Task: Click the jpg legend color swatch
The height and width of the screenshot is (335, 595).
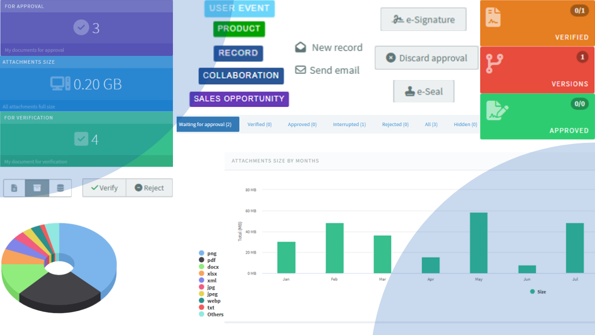Action: 201,287
